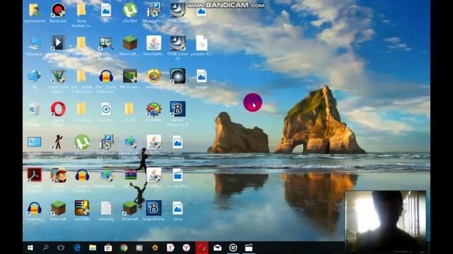Launch the stick figure animator shortcut
Screen dimensions: 453x254
58,143
